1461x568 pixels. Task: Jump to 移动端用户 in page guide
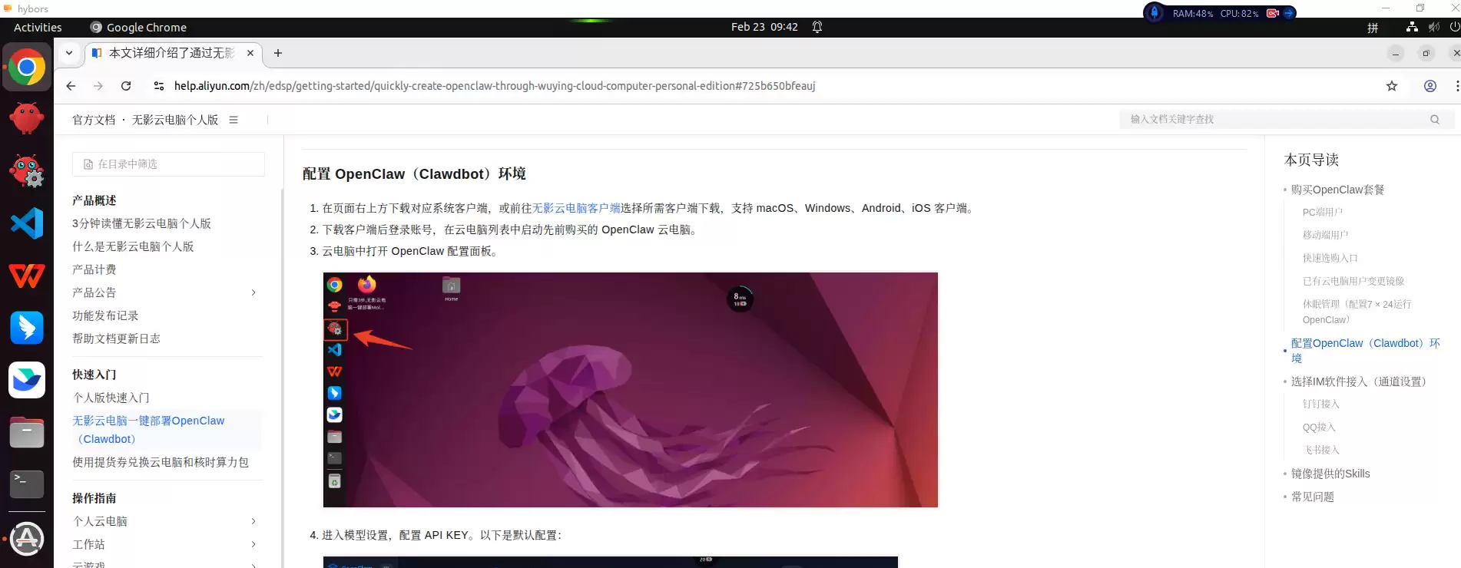point(1325,235)
